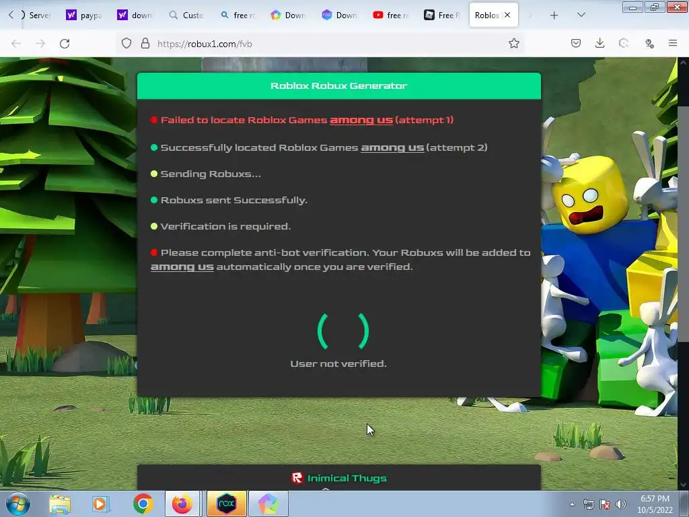Open Google Chrome from taskbar

(143, 504)
